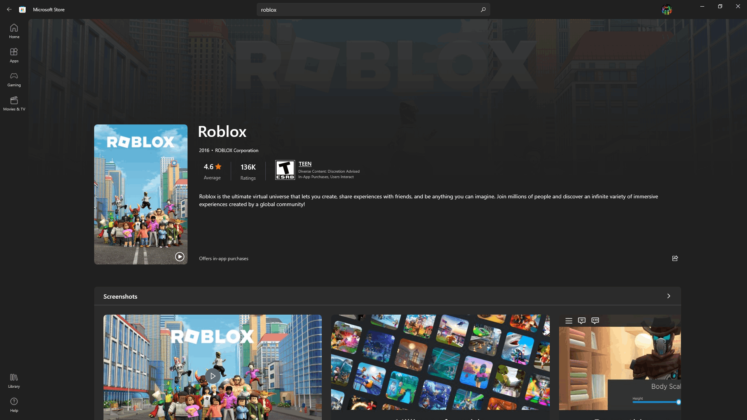This screenshot has width=747, height=420.
Task: Click the 136K Ratings button
Action: click(248, 171)
